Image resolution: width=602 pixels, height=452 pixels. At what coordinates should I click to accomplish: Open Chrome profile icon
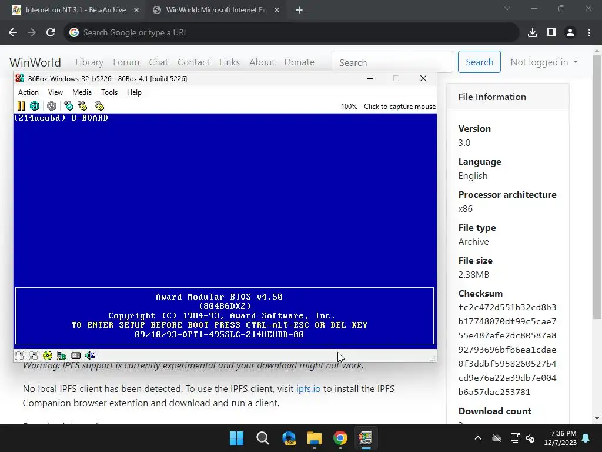[570, 33]
